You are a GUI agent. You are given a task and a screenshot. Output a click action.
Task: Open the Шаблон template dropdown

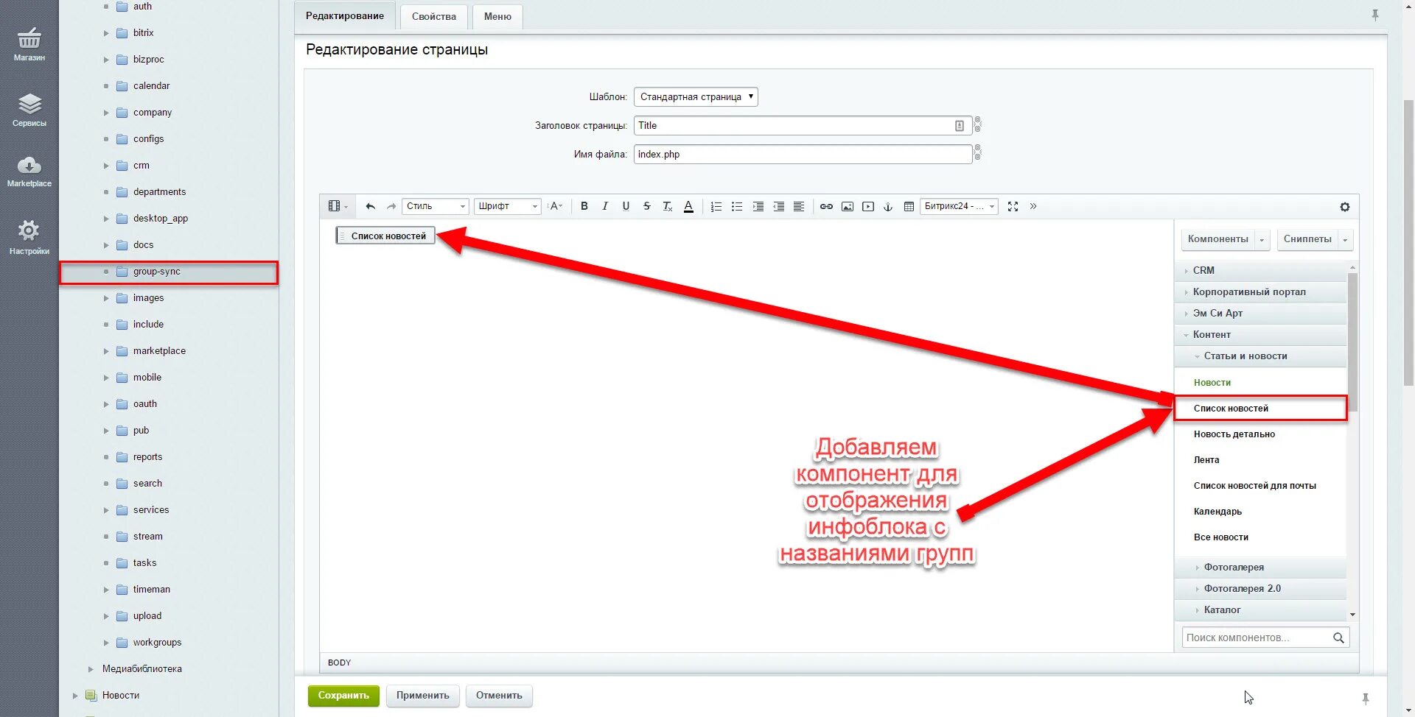point(696,96)
